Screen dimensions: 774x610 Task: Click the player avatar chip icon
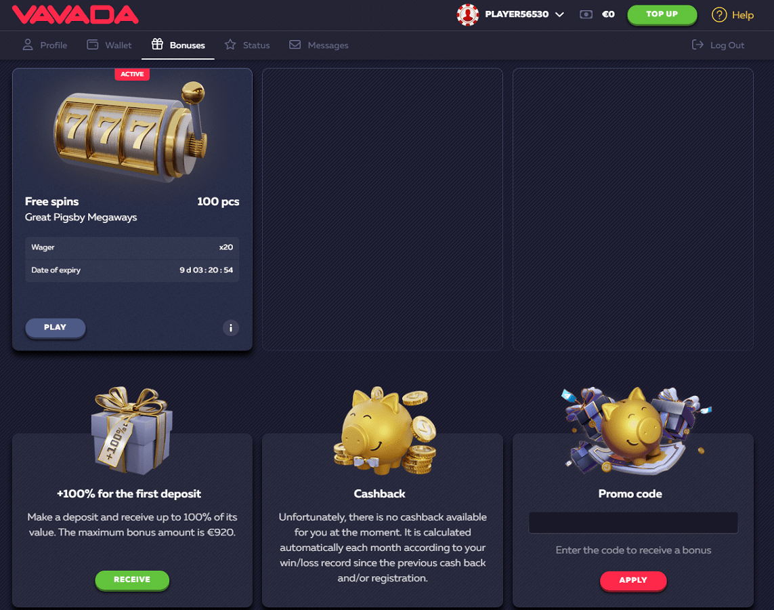pyautogui.click(x=467, y=14)
